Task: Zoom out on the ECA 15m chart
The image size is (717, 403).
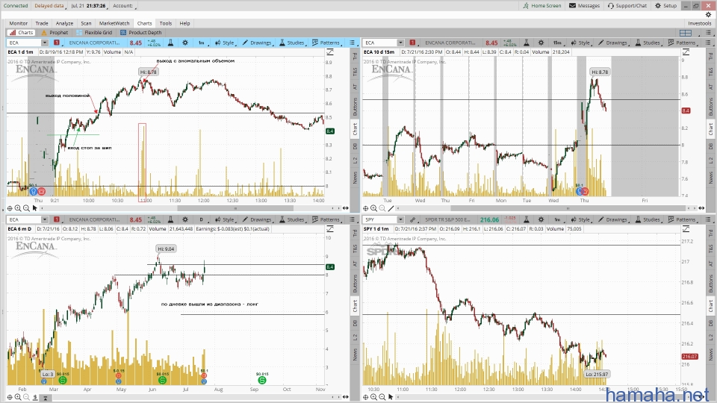Action: [x=382, y=208]
